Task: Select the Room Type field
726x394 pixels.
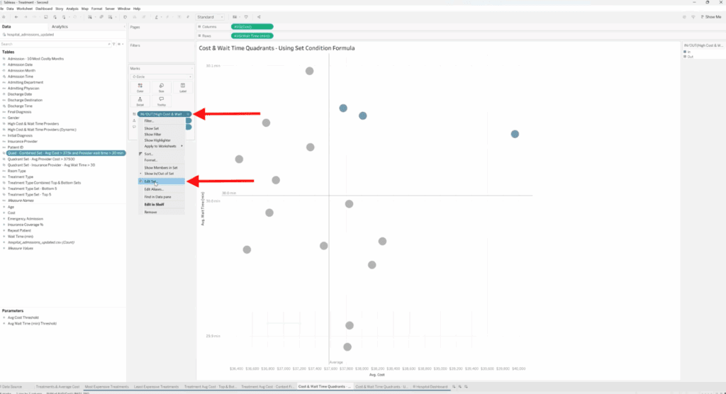Action: [17, 171]
